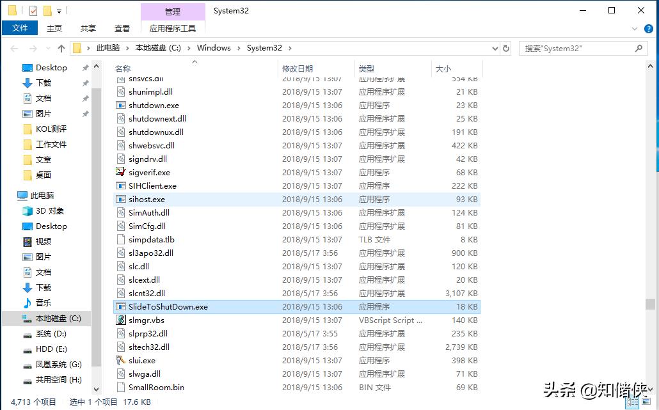Open the address bar history dropdown arrow

point(494,48)
